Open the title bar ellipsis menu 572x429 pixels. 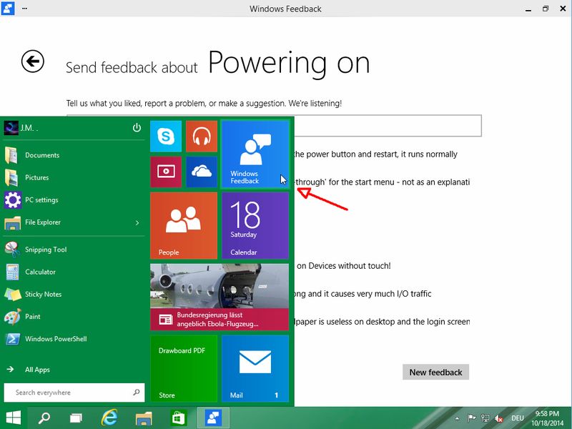coord(24,8)
